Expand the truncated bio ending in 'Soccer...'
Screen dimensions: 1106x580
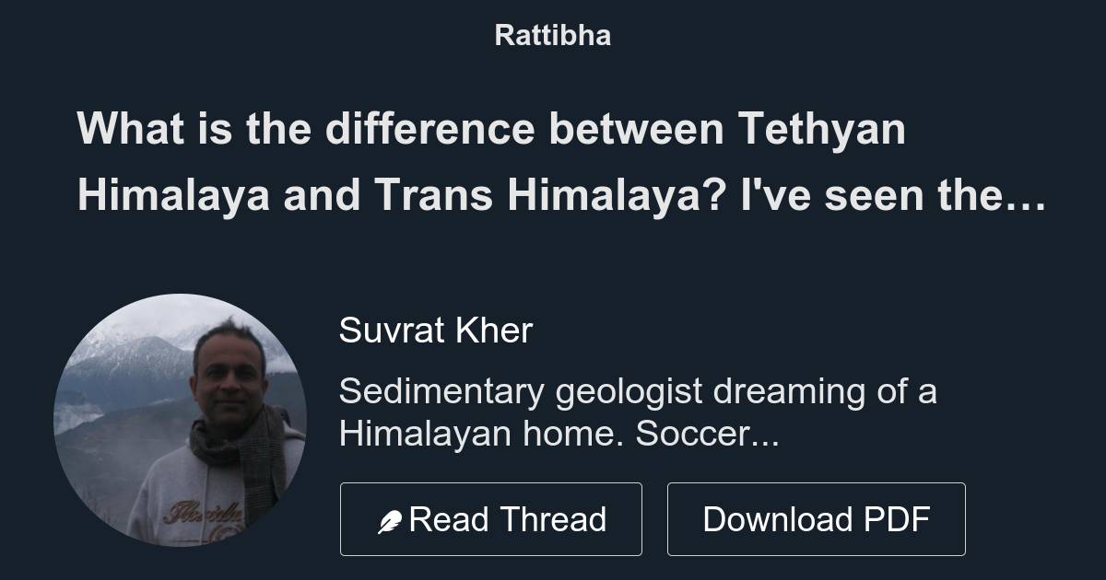coord(639,412)
